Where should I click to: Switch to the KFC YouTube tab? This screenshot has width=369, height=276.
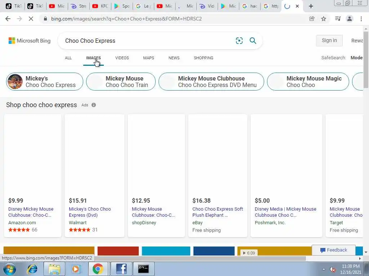pos(100,6)
